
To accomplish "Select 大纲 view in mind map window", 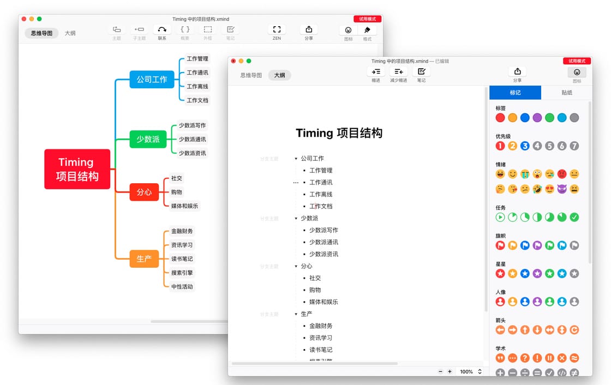I will [70, 33].
